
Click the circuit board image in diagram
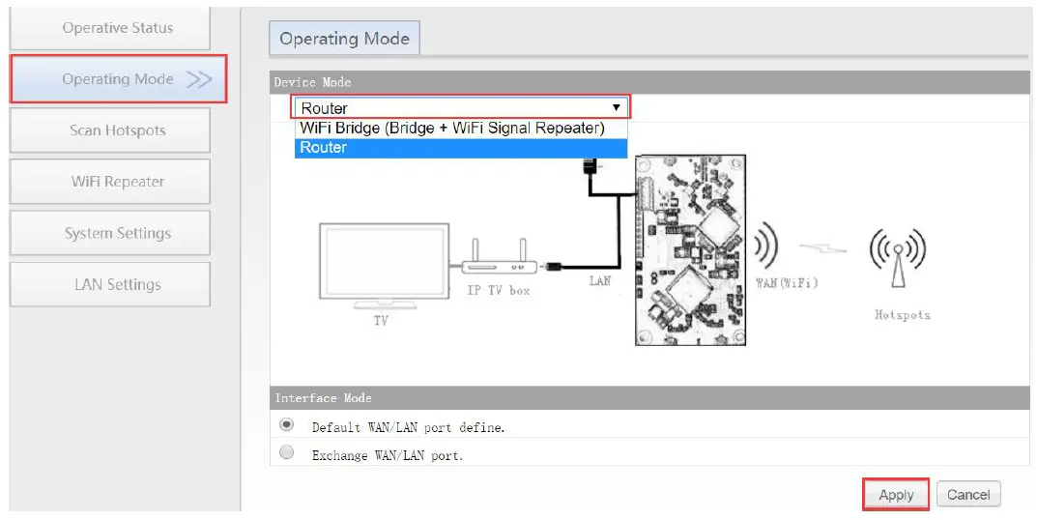(690, 250)
